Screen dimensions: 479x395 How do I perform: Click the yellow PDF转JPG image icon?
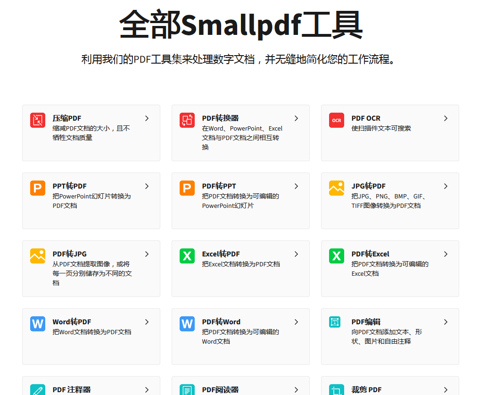[38, 256]
